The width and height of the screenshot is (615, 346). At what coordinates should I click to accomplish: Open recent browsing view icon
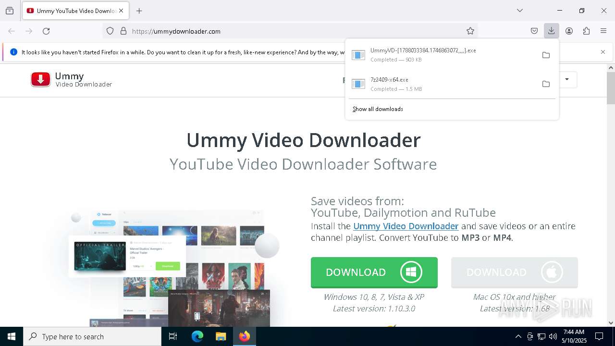[10, 11]
